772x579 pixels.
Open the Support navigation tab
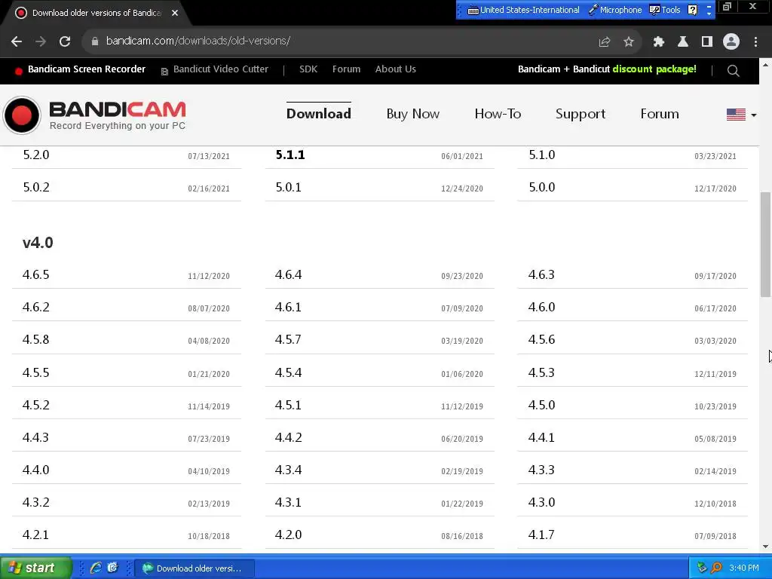581,114
